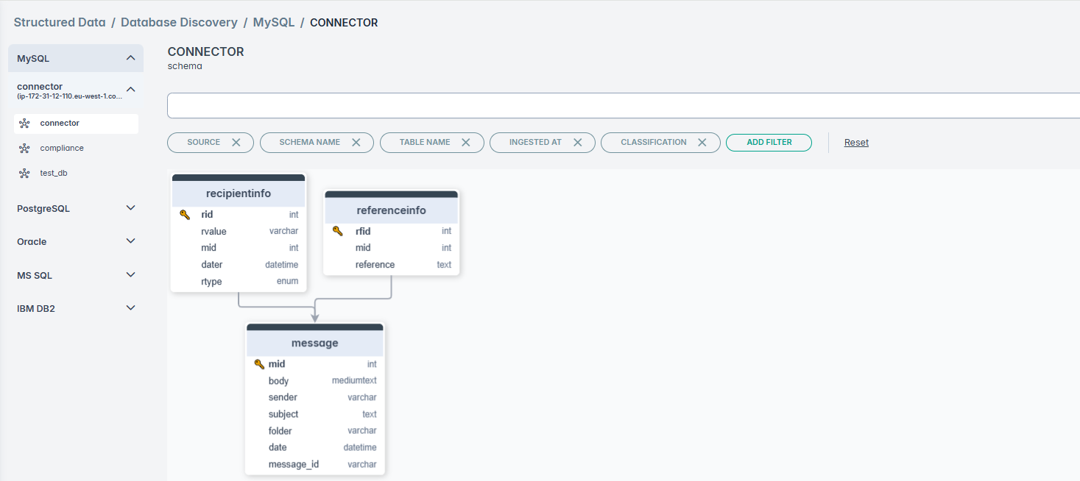Image resolution: width=1080 pixels, height=481 pixels.
Task: Clear the CLASSIFICATION filter
Action: (702, 143)
